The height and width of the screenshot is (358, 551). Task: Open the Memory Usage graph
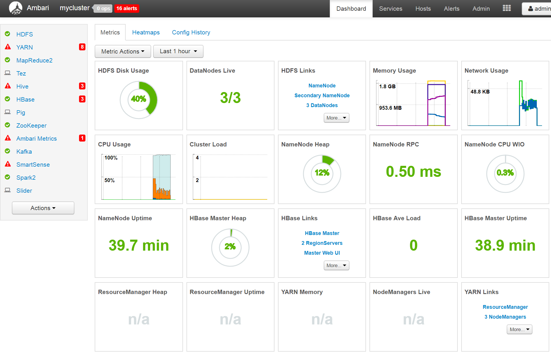coord(413,103)
